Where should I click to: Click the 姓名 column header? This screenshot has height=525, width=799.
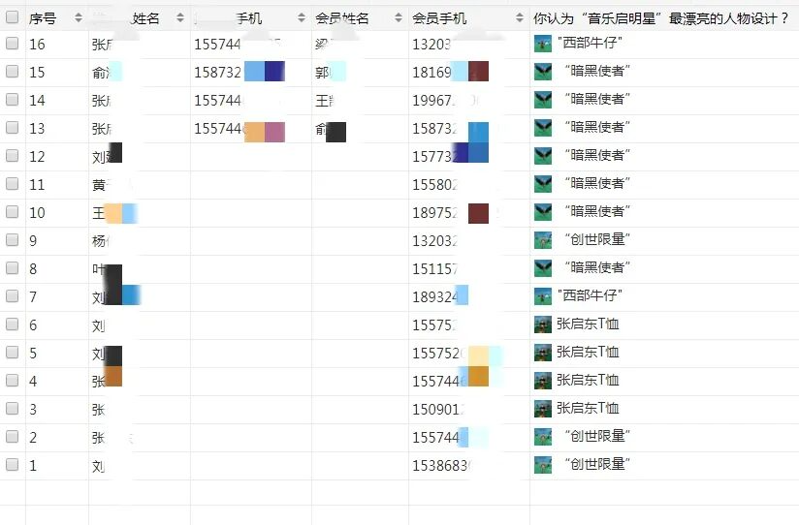(145, 18)
